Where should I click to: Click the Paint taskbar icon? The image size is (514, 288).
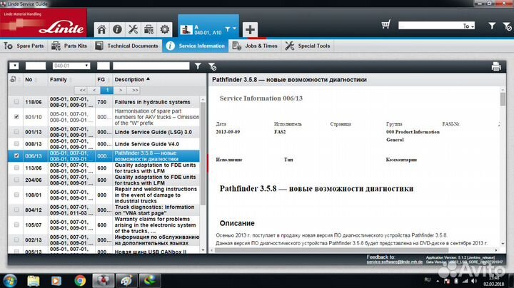coord(126,281)
